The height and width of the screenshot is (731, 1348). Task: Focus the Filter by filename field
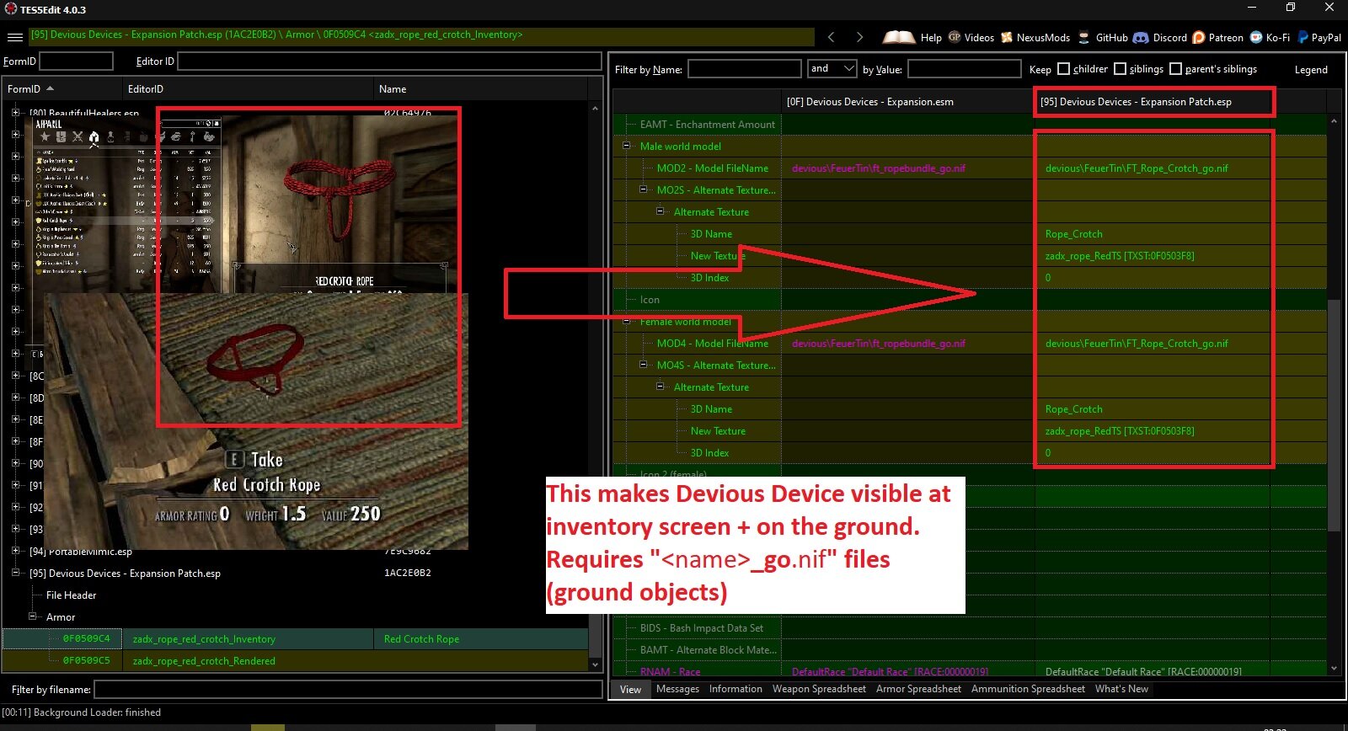click(348, 690)
